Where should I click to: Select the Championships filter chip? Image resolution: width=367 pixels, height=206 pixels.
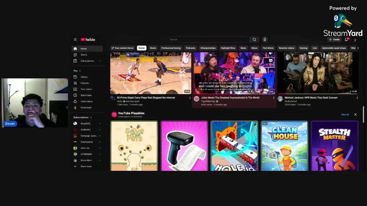click(x=208, y=48)
